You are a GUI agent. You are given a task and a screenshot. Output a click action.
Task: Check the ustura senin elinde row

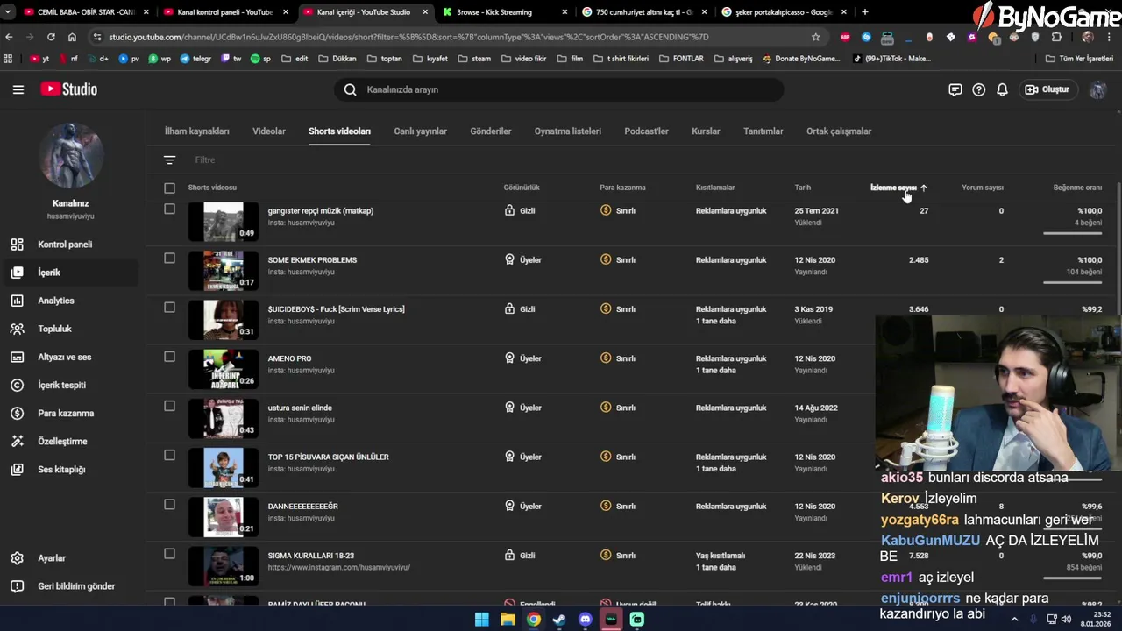click(x=169, y=406)
